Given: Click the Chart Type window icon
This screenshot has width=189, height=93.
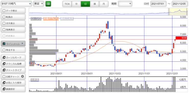Looking at the screenshot, I should click(4, 70).
